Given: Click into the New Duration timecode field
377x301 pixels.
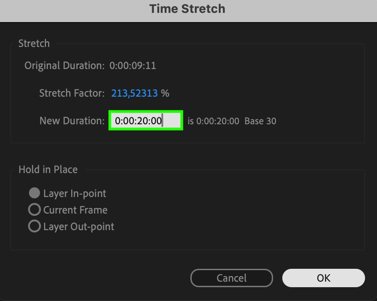Looking at the screenshot, I should [x=145, y=121].
